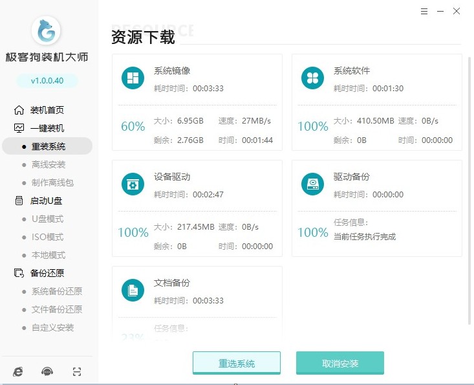Select 离线安装 in the sidebar
Screen dimensions: 474x385
[x=48, y=164]
